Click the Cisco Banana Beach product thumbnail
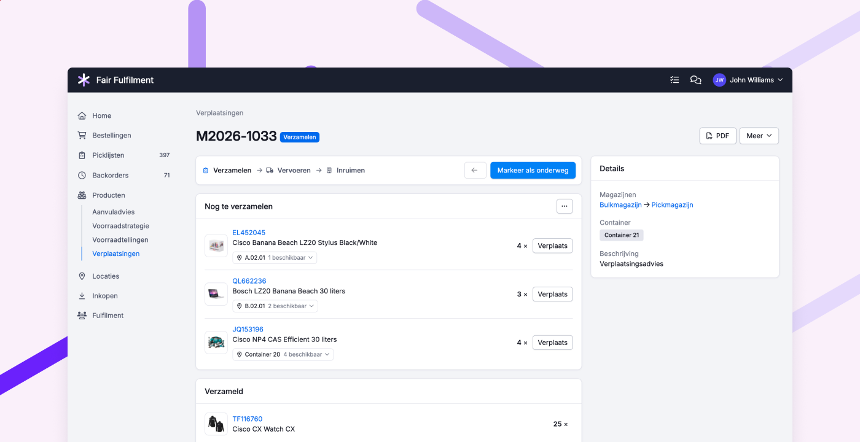Viewport: 860px width, 442px height. point(216,246)
